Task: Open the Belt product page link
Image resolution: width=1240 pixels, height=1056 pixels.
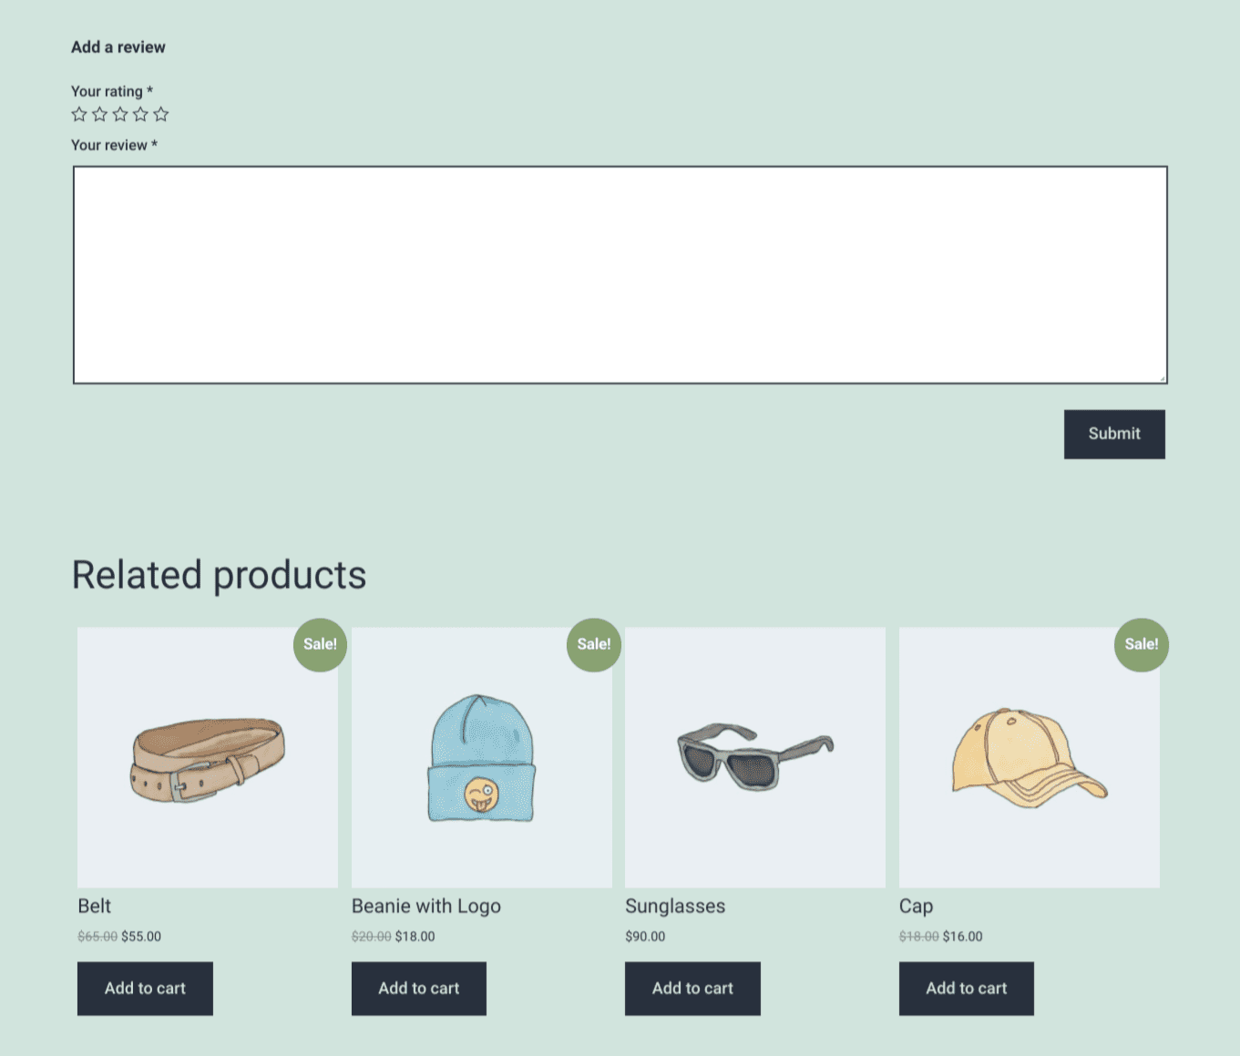Action: click(x=94, y=906)
